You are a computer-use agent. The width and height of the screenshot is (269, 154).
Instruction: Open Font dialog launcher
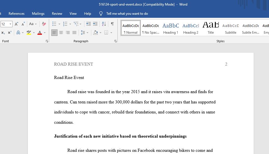click(47, 41)
